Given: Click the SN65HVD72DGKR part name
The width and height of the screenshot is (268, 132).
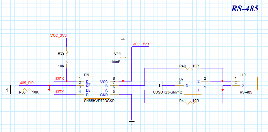Looking at the screenshot, I should click(x=99, y=101).
